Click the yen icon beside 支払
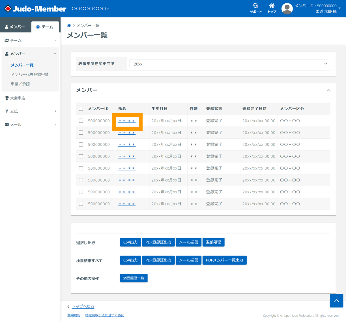Viewport: 346px width, 321px height. (x=7, y=111)
